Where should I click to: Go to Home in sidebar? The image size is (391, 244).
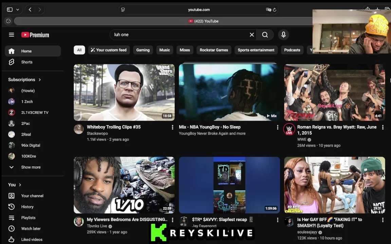[x=33, y=51]
